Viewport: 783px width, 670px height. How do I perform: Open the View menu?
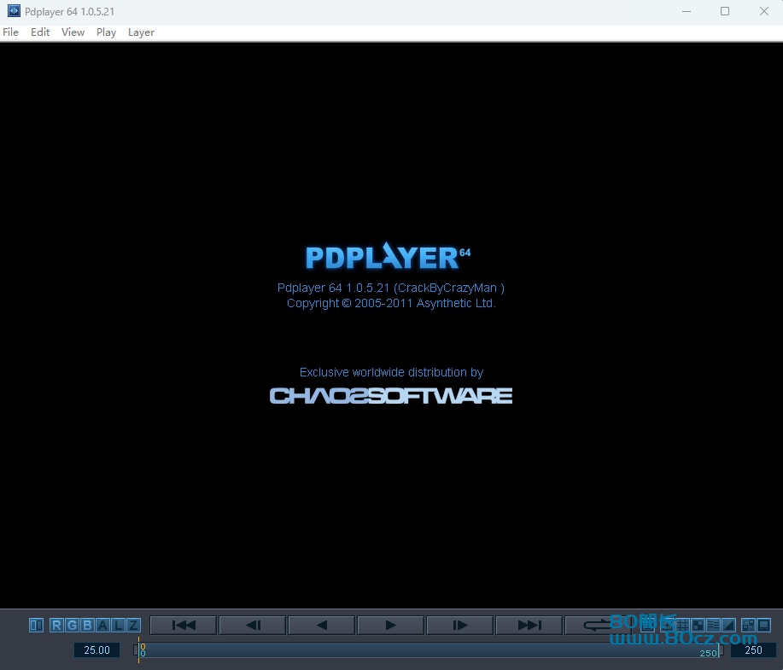[x=73, y=32]
